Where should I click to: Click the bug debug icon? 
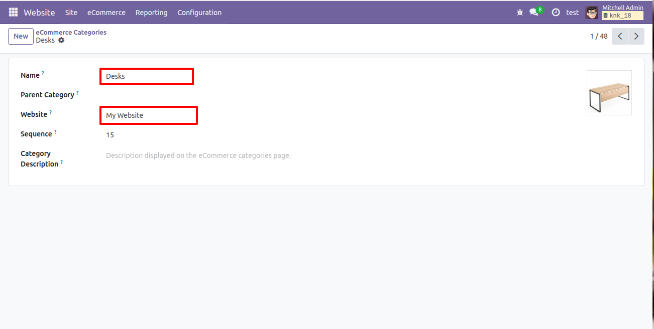[x=519, y=13]
